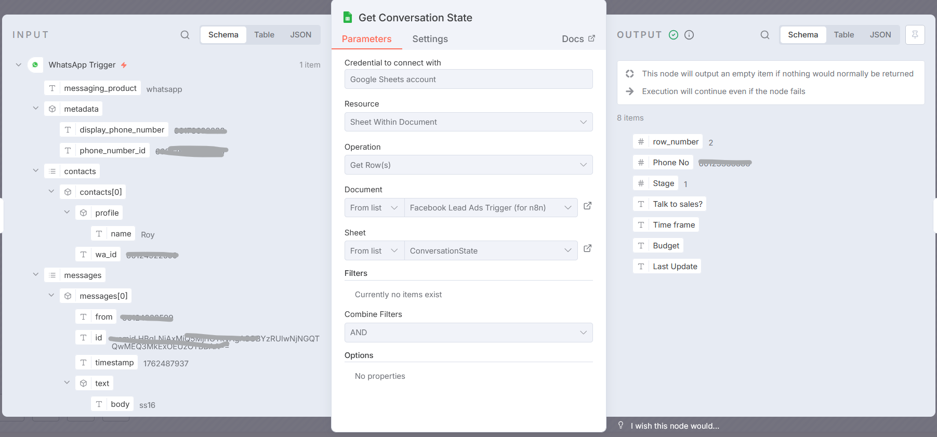Image resolution: width=937 pixels, height=437 pixels.
Task: Switch the INPUT view to Table
Action: coord(264,35)
